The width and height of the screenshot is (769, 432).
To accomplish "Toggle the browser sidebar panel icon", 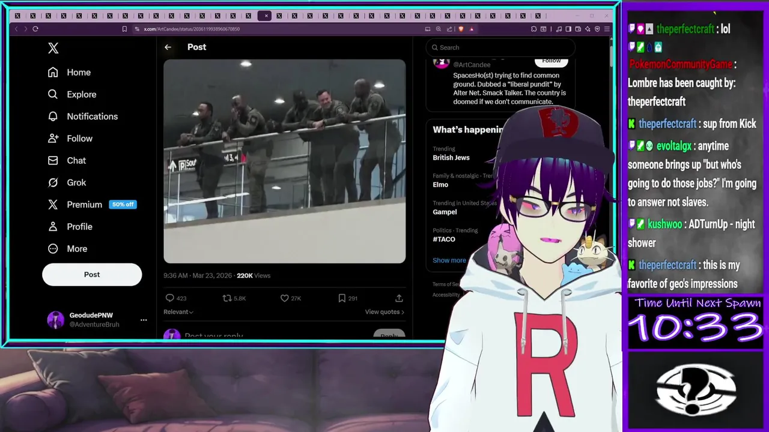I will coord(568,29).
